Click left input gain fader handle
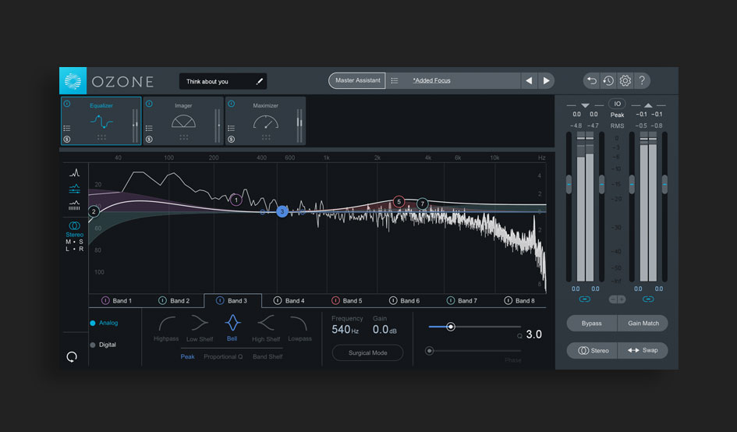Screen dimensions: 737x432 569,185
